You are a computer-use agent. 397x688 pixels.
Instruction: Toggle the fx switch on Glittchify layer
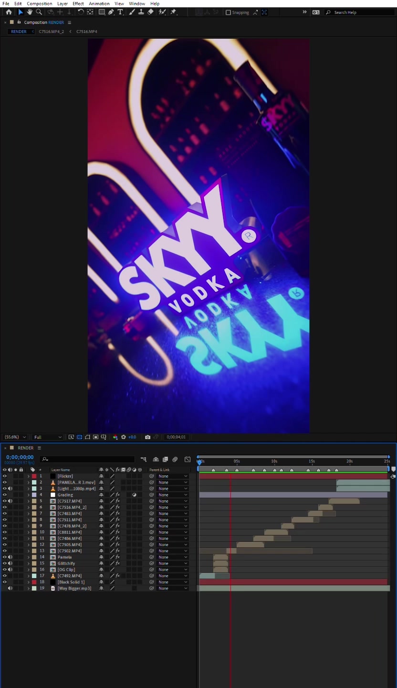(x=117, y=563)
